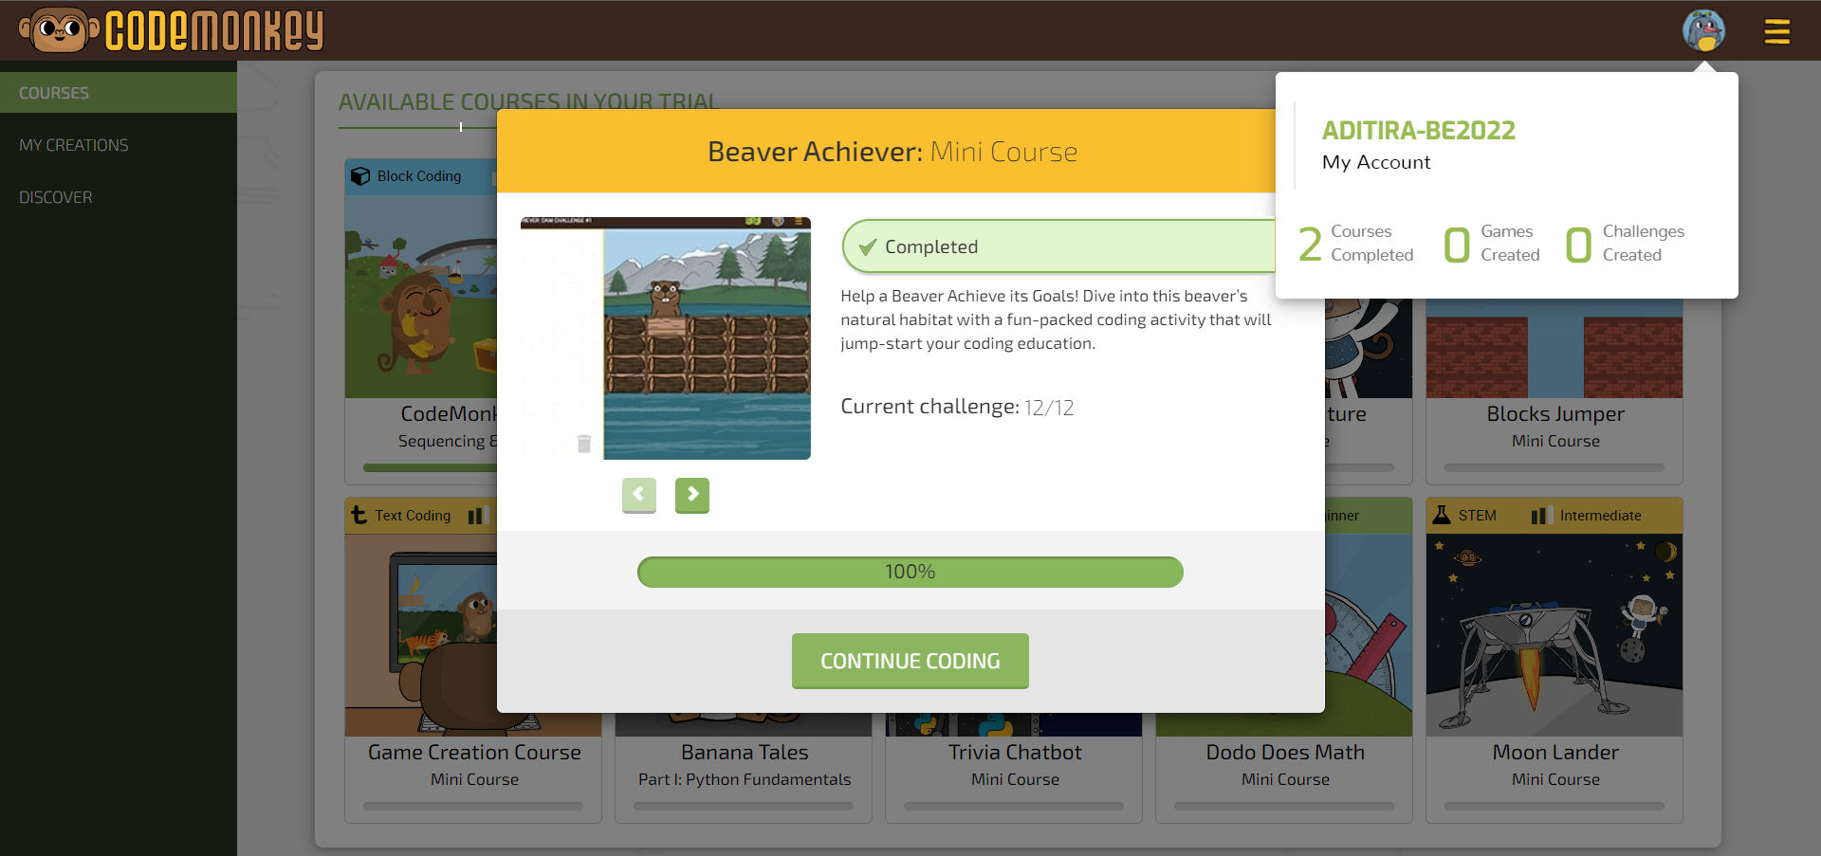This screenshot has height=856, width=1821.
Task: Click the Block Coding category label
Action: [419, 176]
